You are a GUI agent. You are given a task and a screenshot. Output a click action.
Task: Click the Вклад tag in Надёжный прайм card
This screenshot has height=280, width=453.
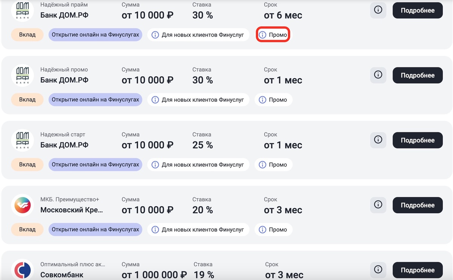(27, 35)
